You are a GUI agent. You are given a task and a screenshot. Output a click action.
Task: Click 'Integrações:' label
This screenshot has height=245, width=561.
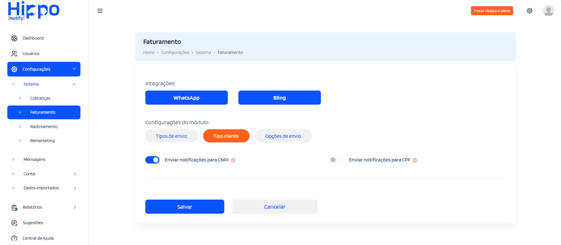[x=160, y=84]
